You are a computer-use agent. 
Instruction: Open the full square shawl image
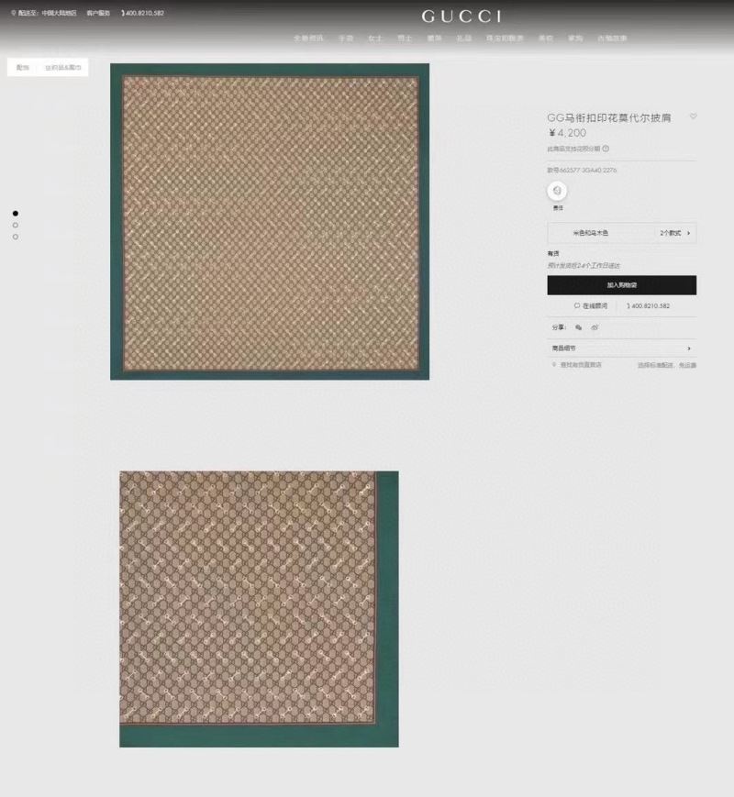point(270,222)
